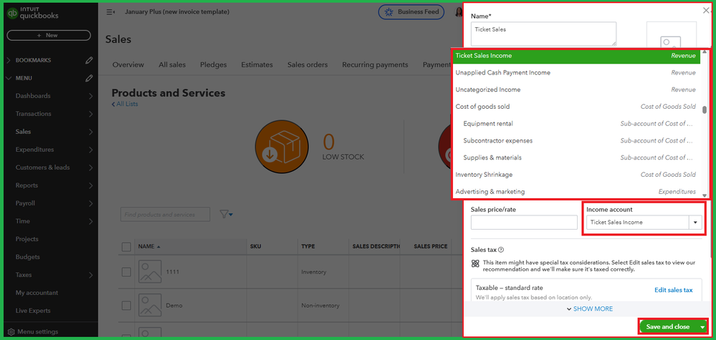The height and width of the screenshot is (340, 716).
Task: Select Ticket Sales Income in account list
Action: point(576,56)
